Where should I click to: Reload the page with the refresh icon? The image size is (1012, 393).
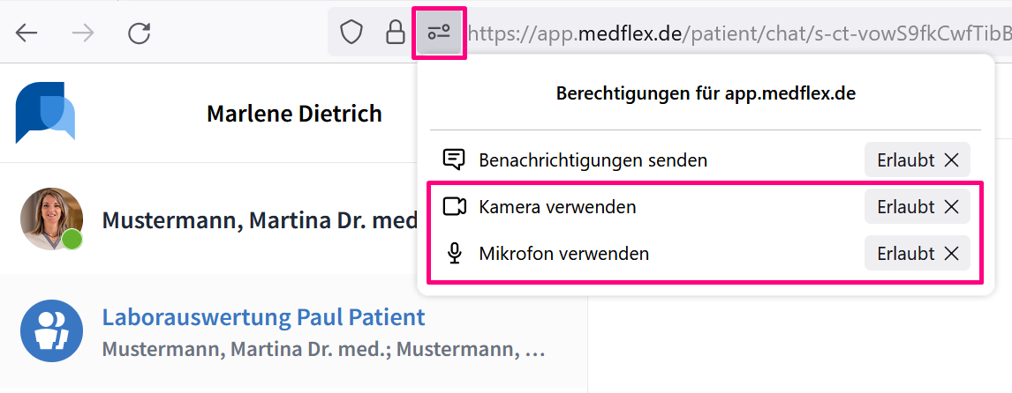coord(139,33)
